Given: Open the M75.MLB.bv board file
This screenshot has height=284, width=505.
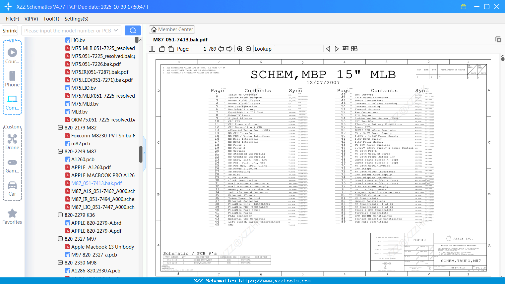Looking at the screenshot, I should pyautogui.click(x=85, y=104).
